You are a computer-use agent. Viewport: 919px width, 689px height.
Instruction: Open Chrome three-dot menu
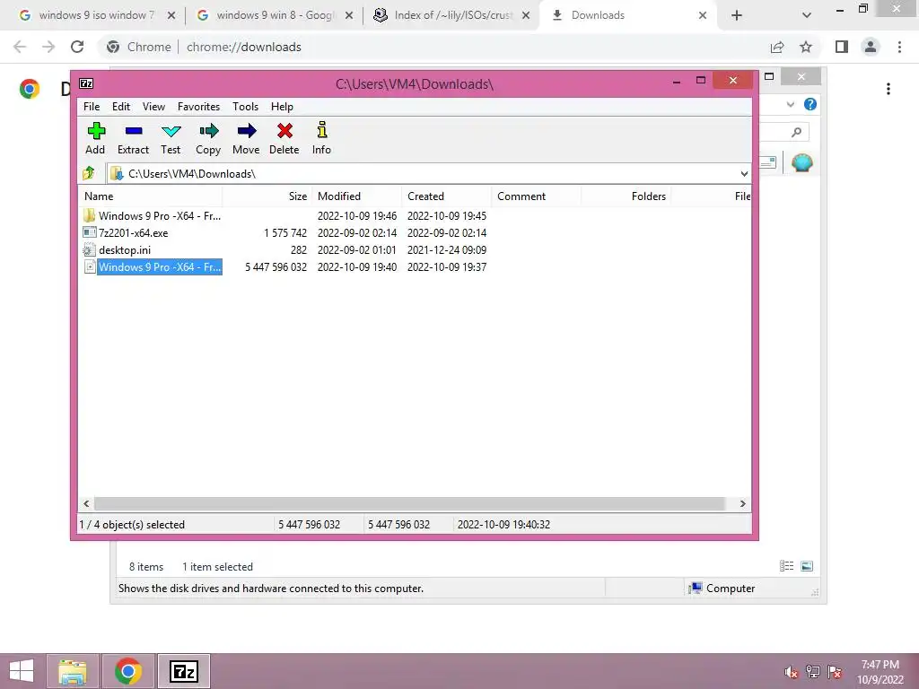coord(899,47)
